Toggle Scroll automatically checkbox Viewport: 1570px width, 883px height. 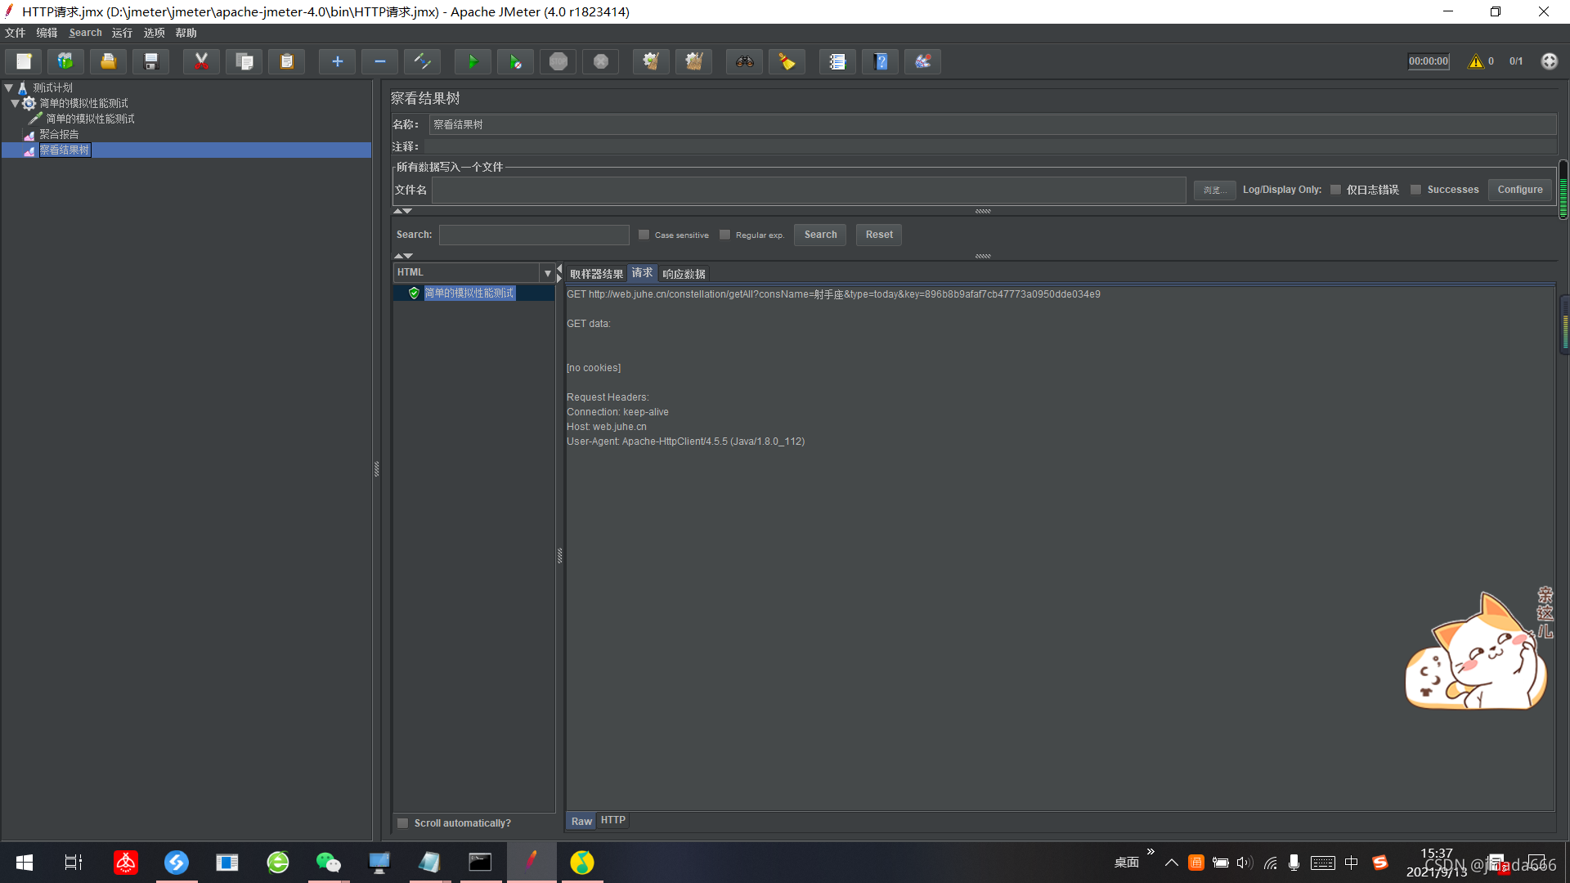(x=403, y=823)
